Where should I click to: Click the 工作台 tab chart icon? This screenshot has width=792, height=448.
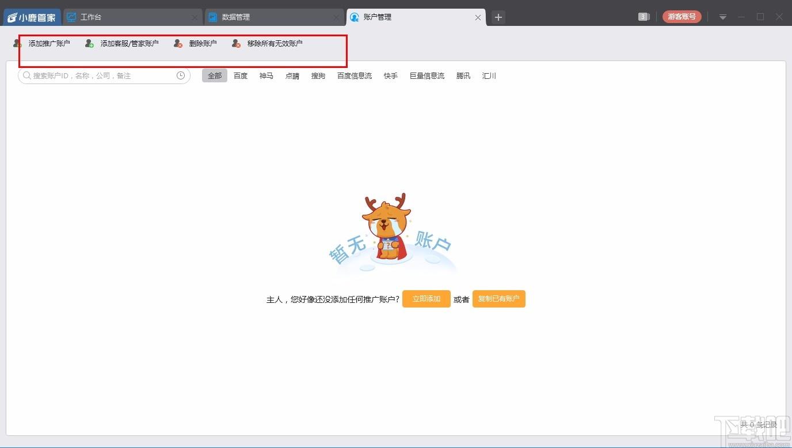71,17
